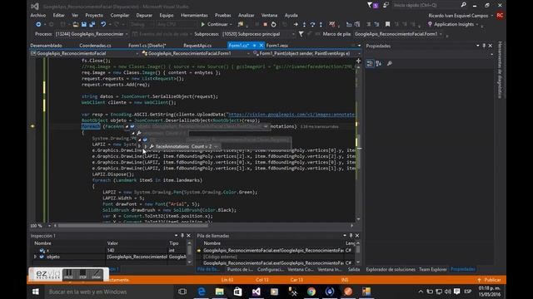Open the Herramientas menu
533x299 pixels.
194,15
